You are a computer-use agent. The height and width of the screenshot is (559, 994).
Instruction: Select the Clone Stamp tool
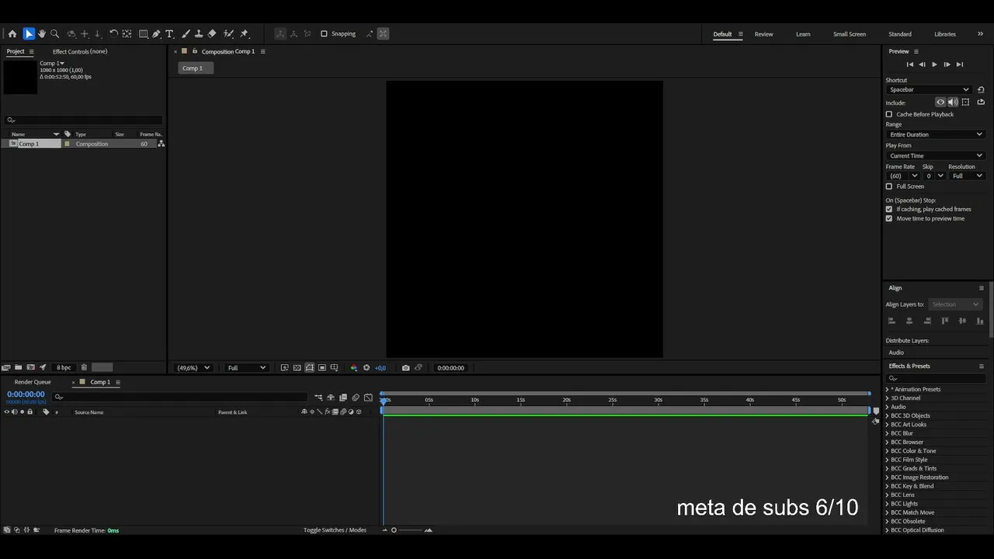coord(199,33)
